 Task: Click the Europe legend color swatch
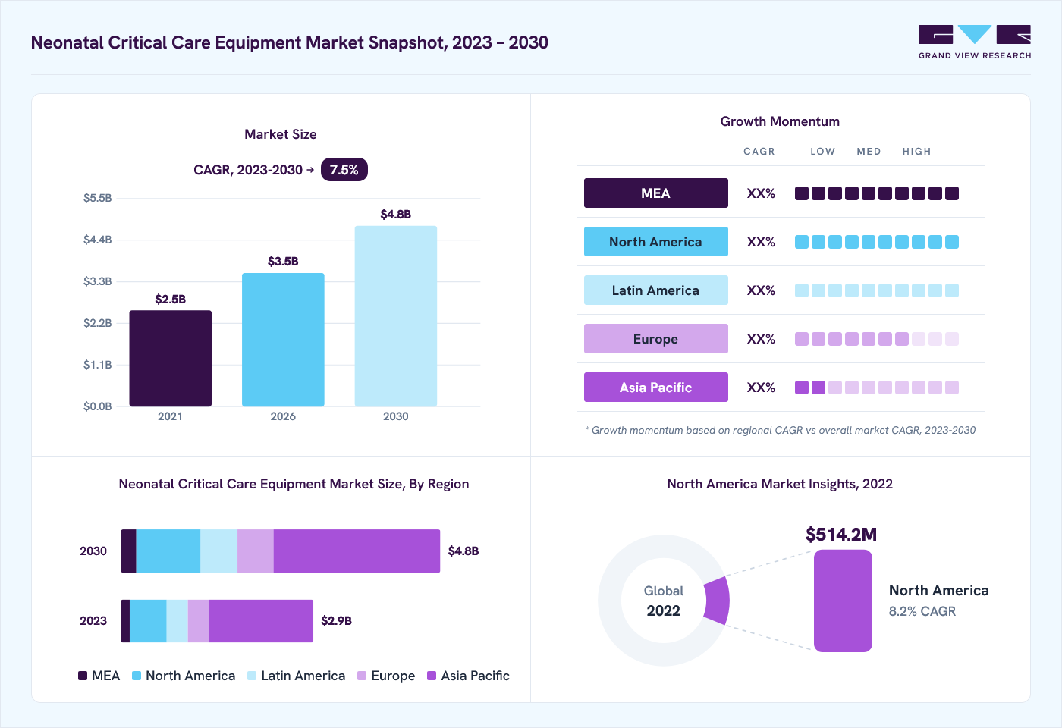pos(362,676)
